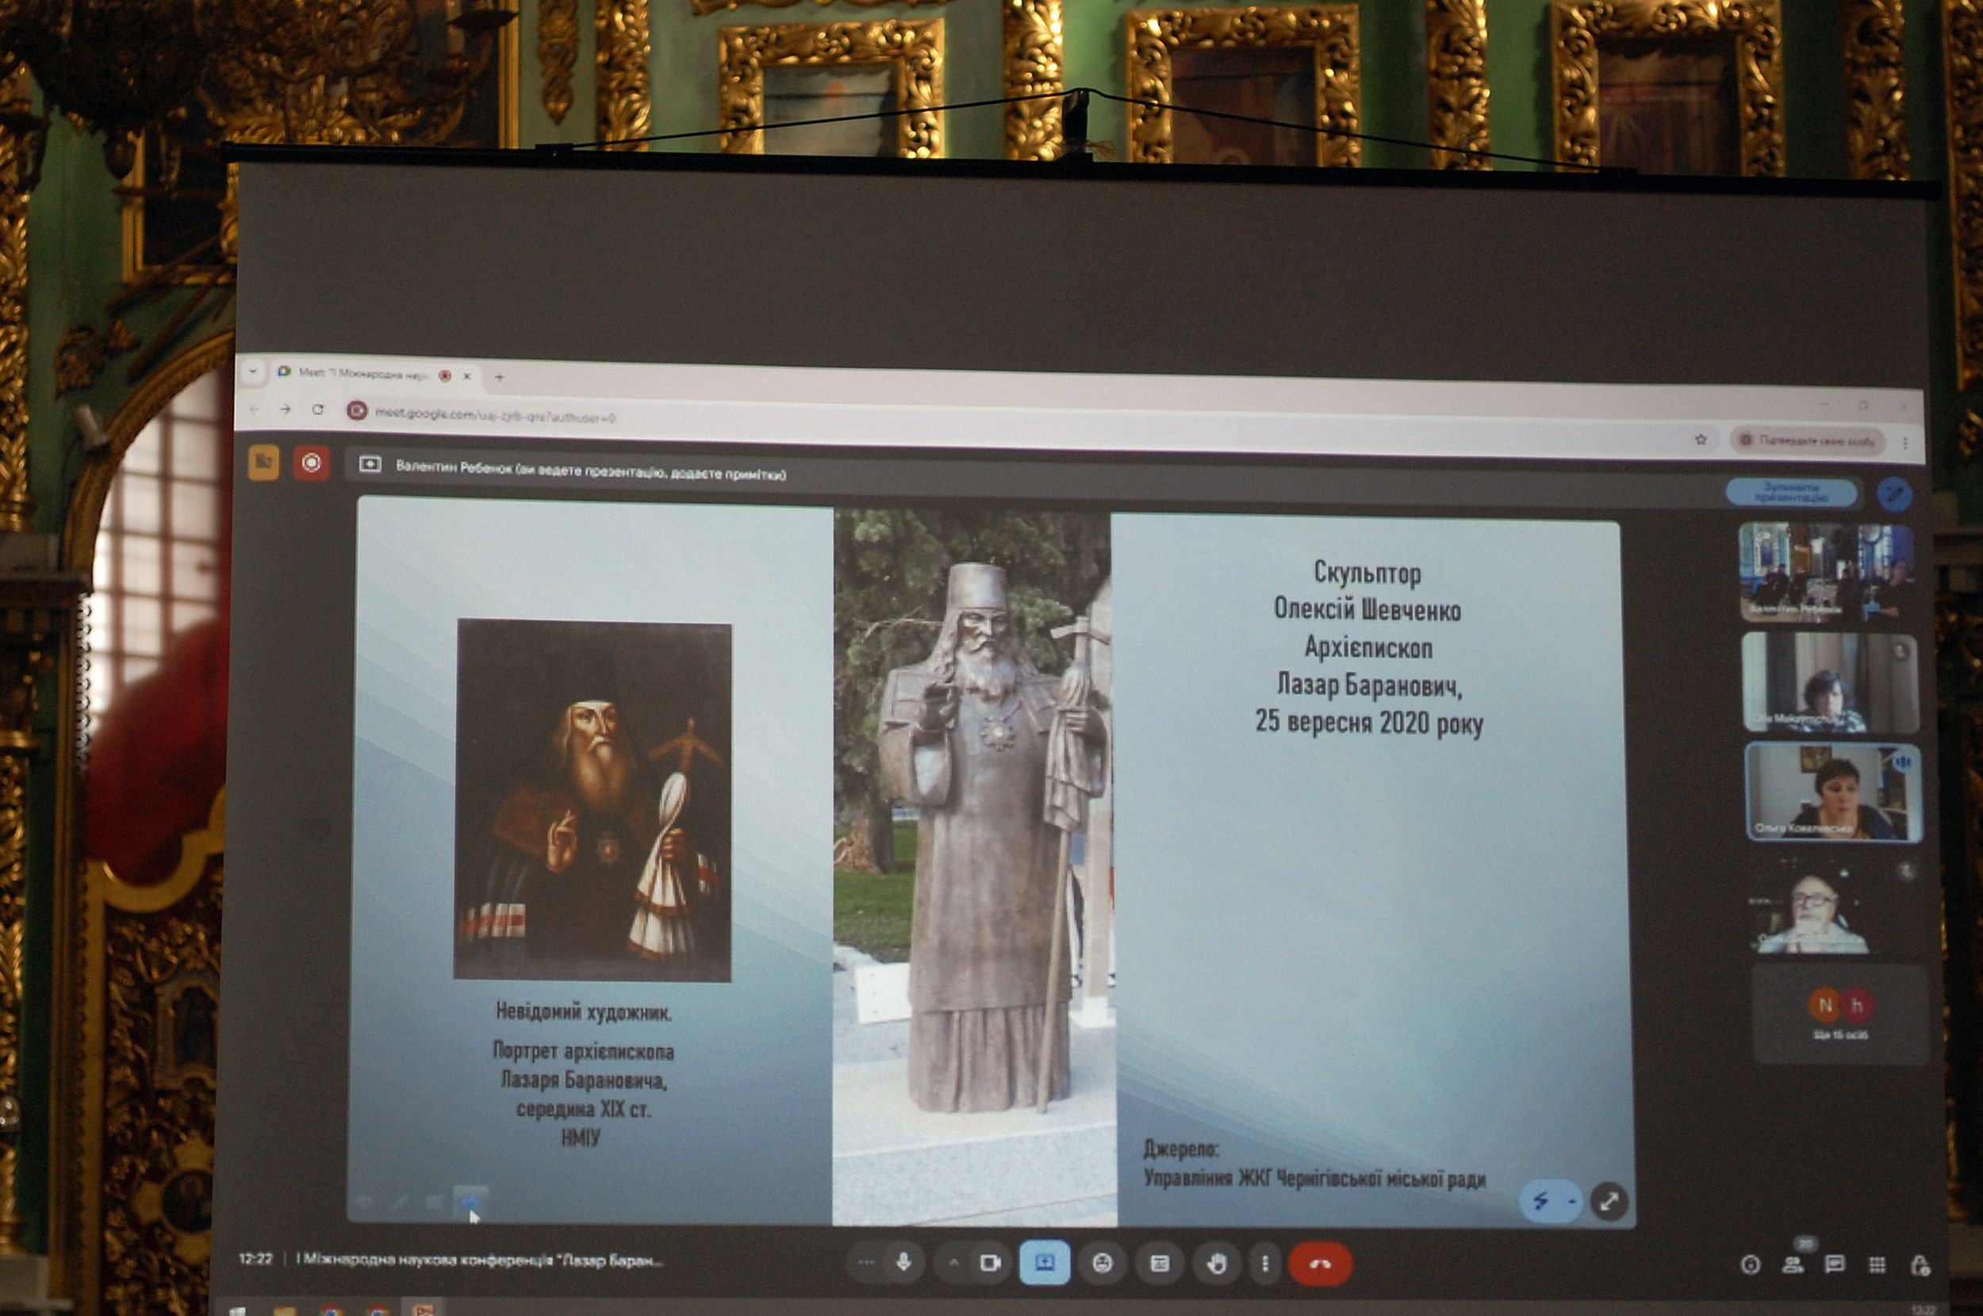Go forward in Chrome
The width and height of the screenshot is (1983, 1316).
click(286, 409)
